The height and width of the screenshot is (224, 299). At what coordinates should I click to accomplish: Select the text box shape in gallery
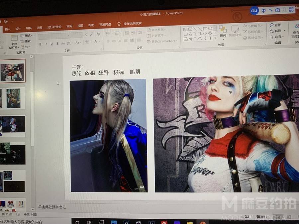pos(185,30)
